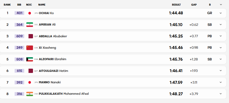Expand PULIKKALAKATH row chevron
The width and height of the screenshot is (229, 103).
click(221, 94)
